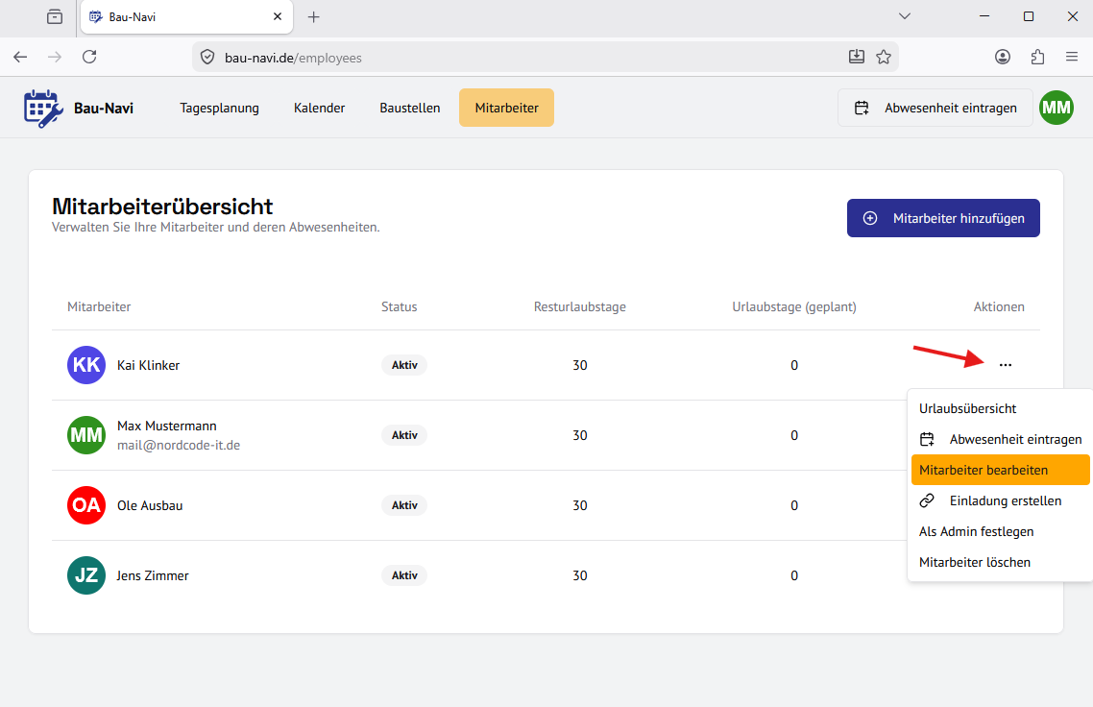1093x707 pixels.
Task: Click the Aktiv status badge for Jens Zimmer
Action: 404,575
